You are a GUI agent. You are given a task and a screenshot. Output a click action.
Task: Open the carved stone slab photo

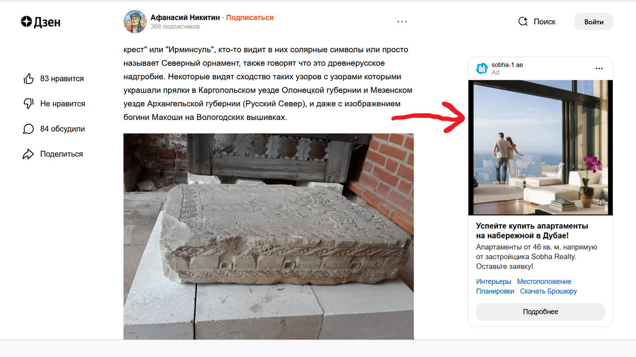[269, 236]
